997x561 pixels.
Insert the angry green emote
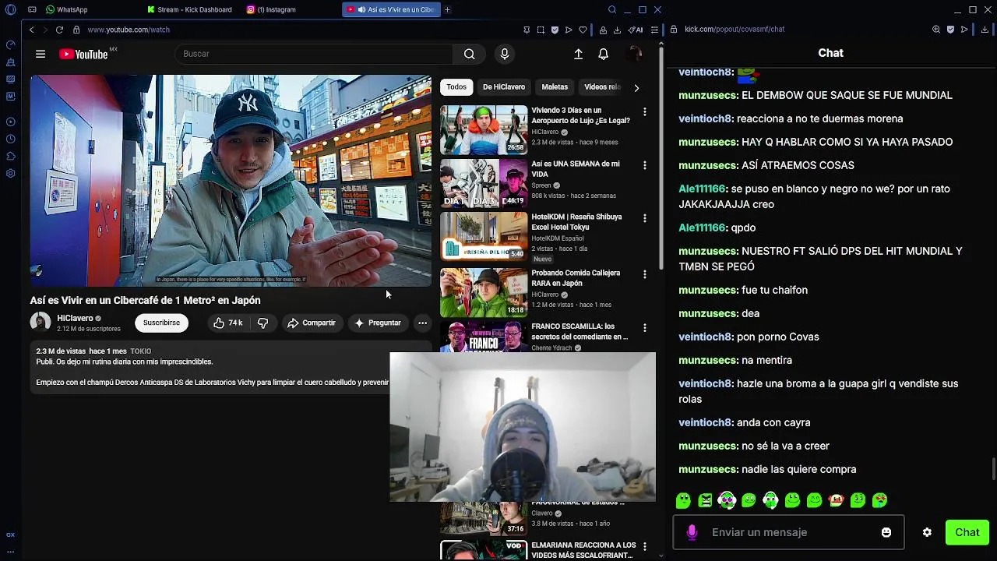pyautogui.click(x=706, y=500)
